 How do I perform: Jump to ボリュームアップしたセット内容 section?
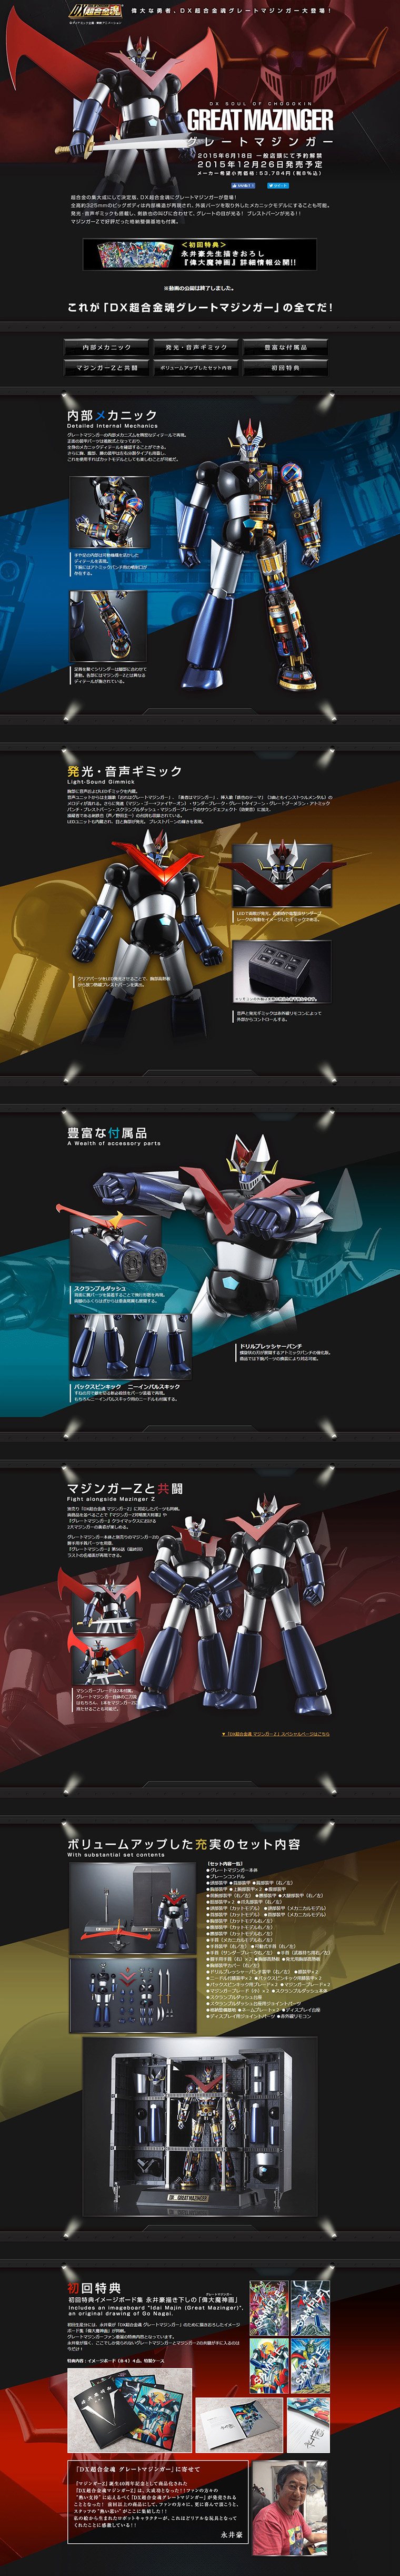coord(196,368)
